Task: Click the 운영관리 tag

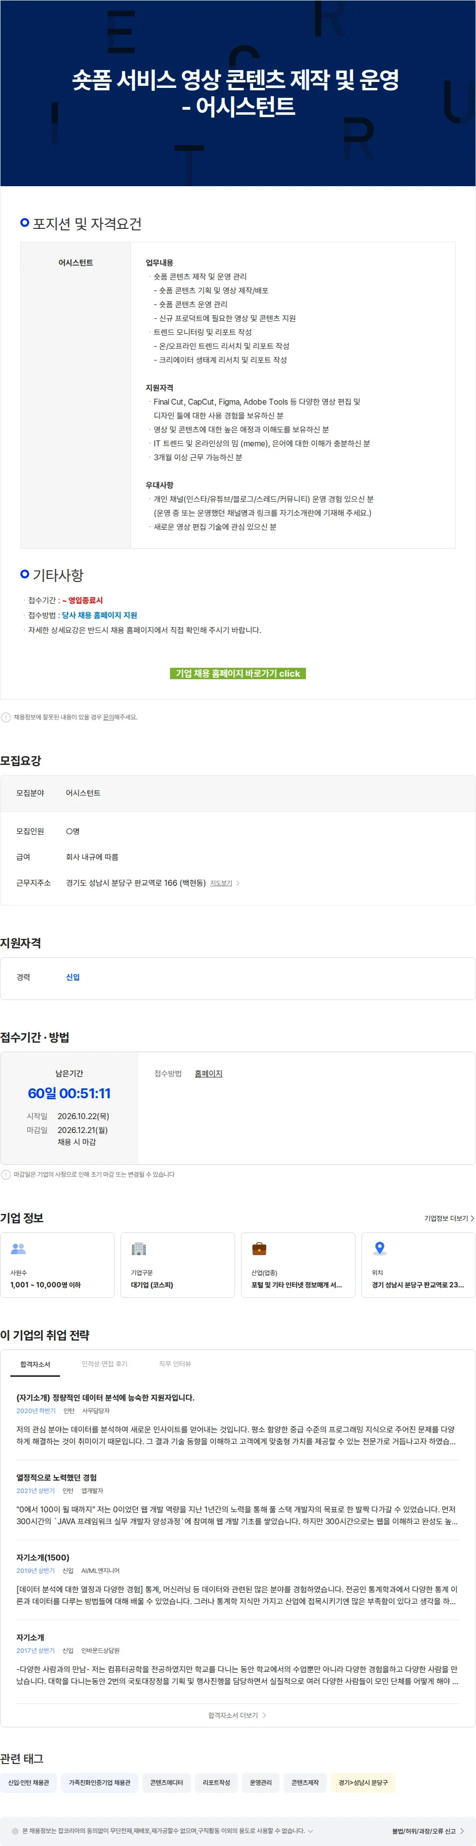Action: [x=260, y=1782]
